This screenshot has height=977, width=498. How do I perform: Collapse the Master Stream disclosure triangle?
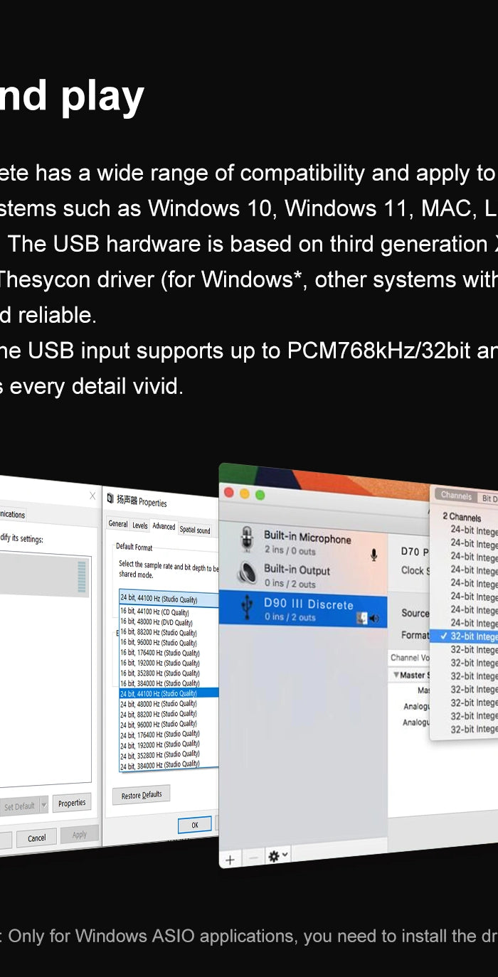(x=396, y=675)
